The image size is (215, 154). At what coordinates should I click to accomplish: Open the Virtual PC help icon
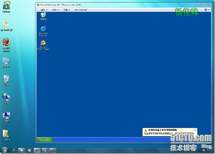206,10
